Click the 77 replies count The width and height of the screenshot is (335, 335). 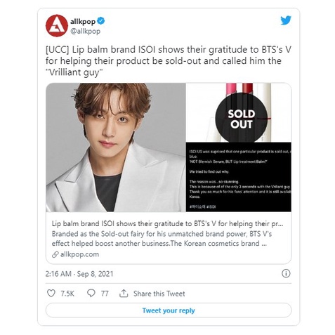click(105, 294)
